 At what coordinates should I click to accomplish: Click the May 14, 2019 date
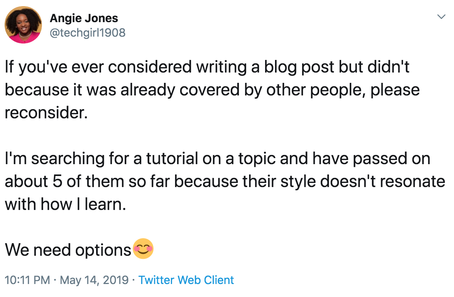(94, 280)
